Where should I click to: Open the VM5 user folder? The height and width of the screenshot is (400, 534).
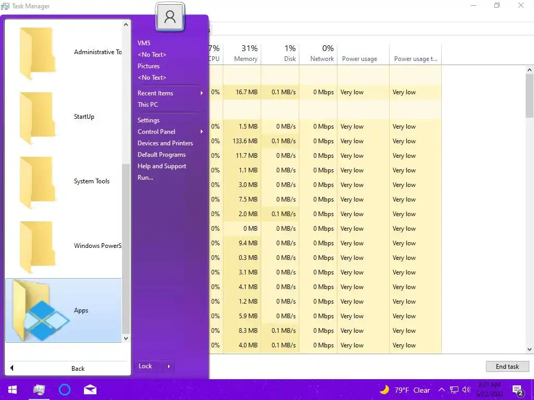coord(144,43)
